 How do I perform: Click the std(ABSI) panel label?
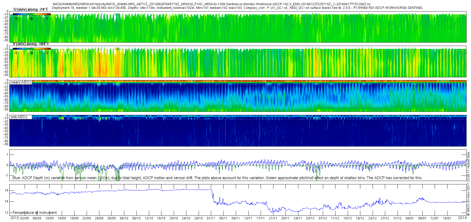[19, 117]
